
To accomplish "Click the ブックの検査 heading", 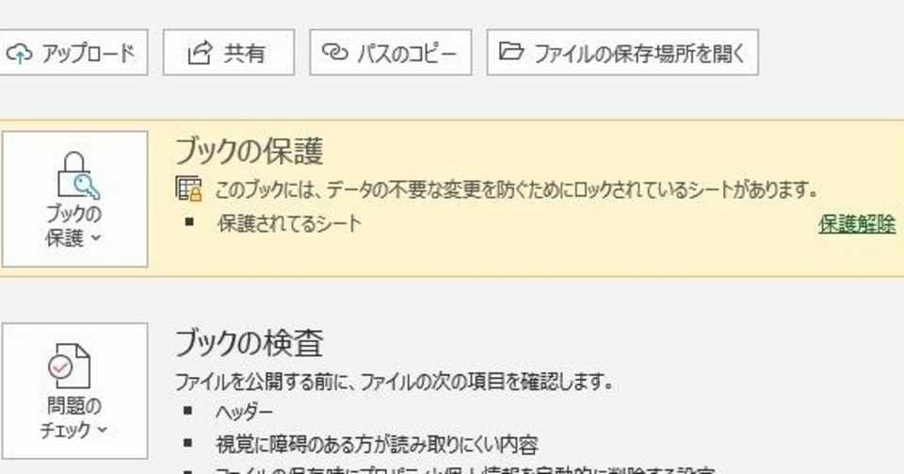I will pos(249,342).
